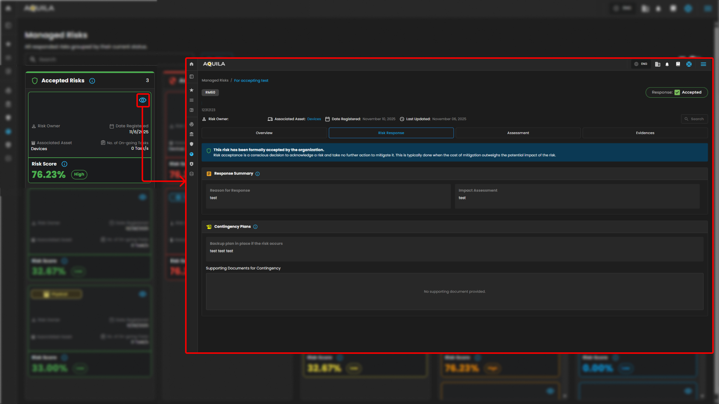This screenshot has height=404, width=719.
Task: Open the home icon in sidebar
Action: pos(191,64)
